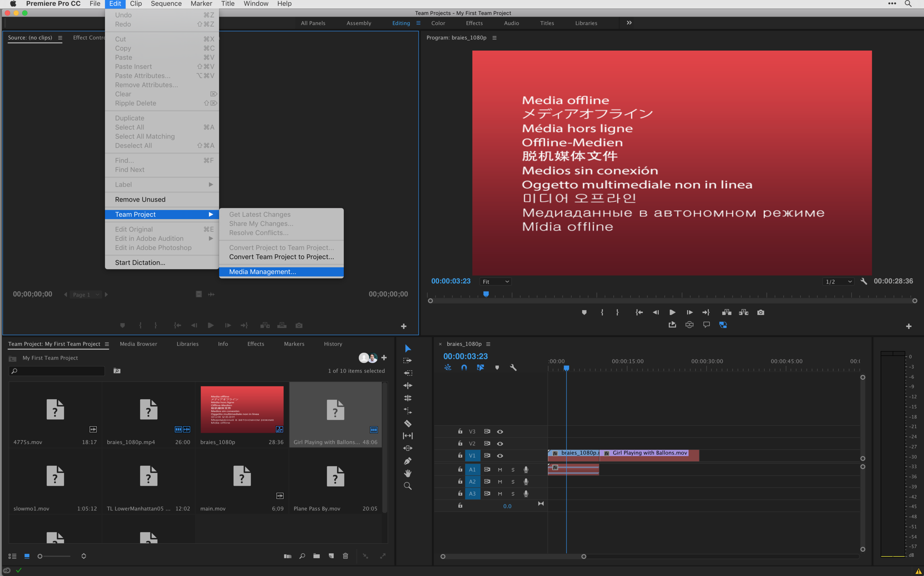Open Editing workspace menu
The image size is (924, 576).
click(x=418, y=23)
